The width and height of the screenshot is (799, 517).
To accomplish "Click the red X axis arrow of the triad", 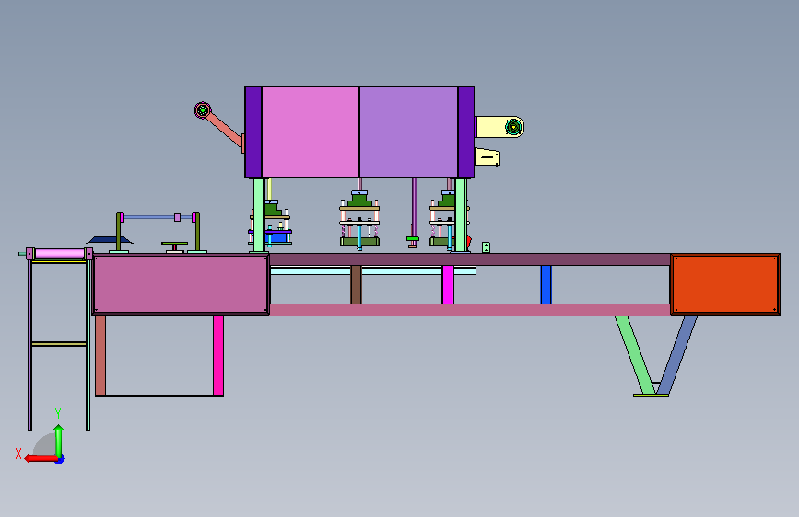I will coord(41,459).
